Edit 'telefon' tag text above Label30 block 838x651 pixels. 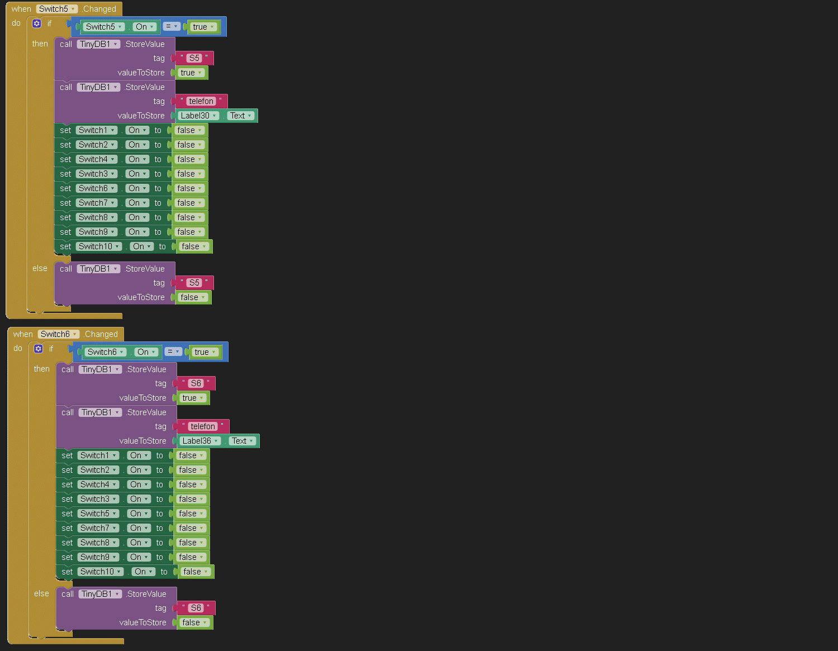[x=201, y=101]
